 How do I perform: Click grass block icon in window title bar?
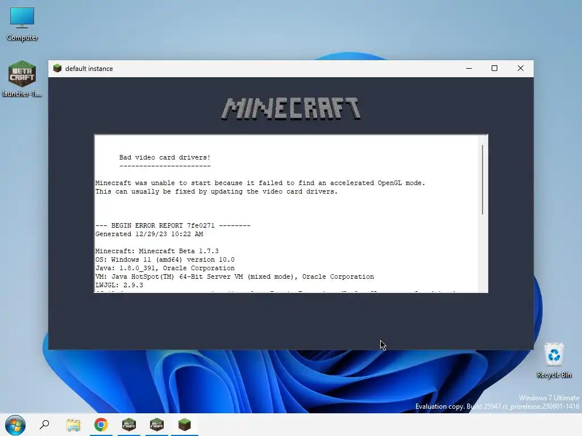57,68
